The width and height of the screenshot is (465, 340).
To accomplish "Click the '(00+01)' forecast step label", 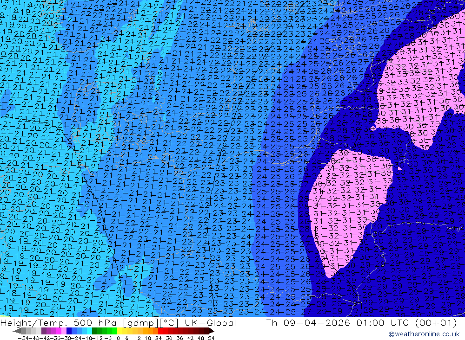I will (x=436, y=323).
